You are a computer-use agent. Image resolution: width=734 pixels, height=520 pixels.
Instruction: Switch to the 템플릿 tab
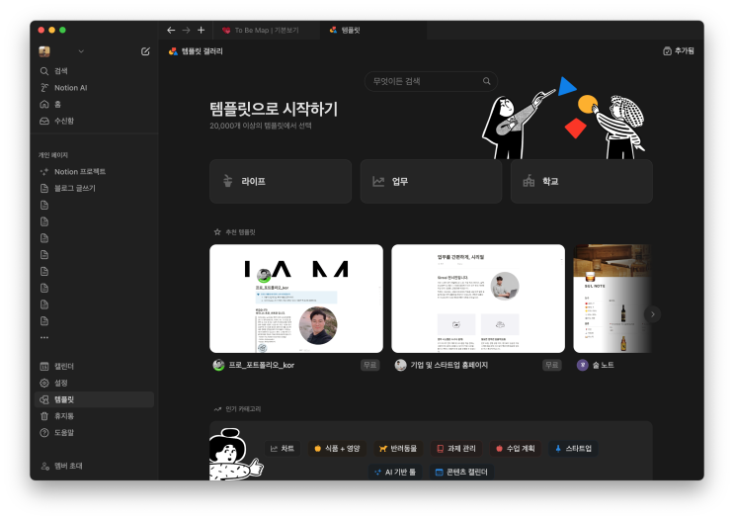point(373,30)
